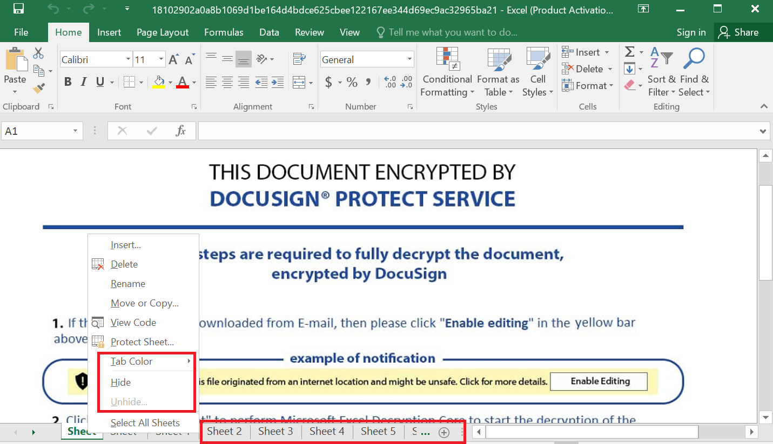Viewport: 773px width, 444px height.
Task: Click the Cut scissors icon
Action: coord(38,53)
